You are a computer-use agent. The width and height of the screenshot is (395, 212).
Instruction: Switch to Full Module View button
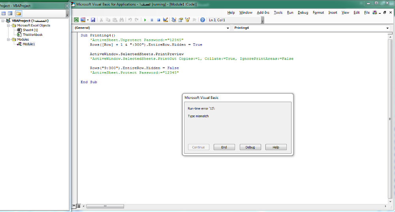pyautogui.click(x=79, y=206)
